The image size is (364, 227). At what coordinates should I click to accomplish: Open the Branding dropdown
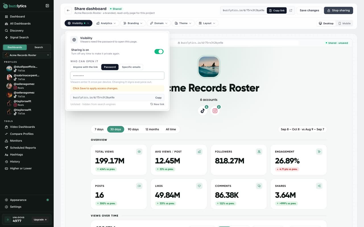tap(133, 23)
